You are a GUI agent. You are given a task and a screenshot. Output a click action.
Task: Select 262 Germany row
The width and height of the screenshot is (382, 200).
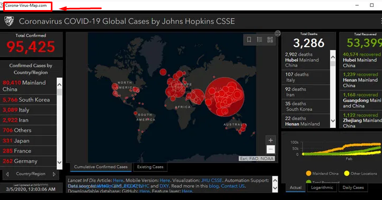pyautogui.click(x=28, y=161)
